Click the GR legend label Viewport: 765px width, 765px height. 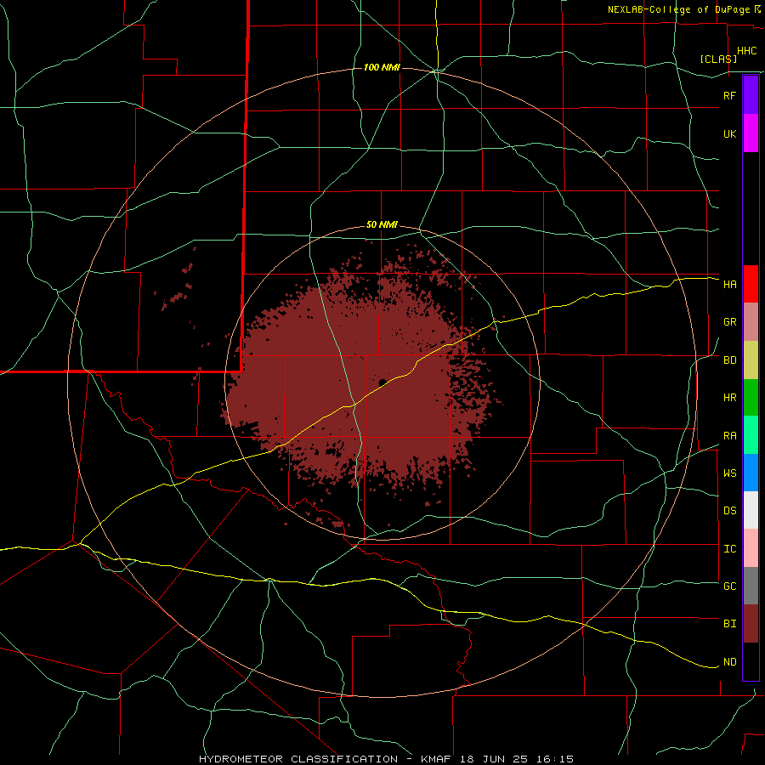coord(729,322)
